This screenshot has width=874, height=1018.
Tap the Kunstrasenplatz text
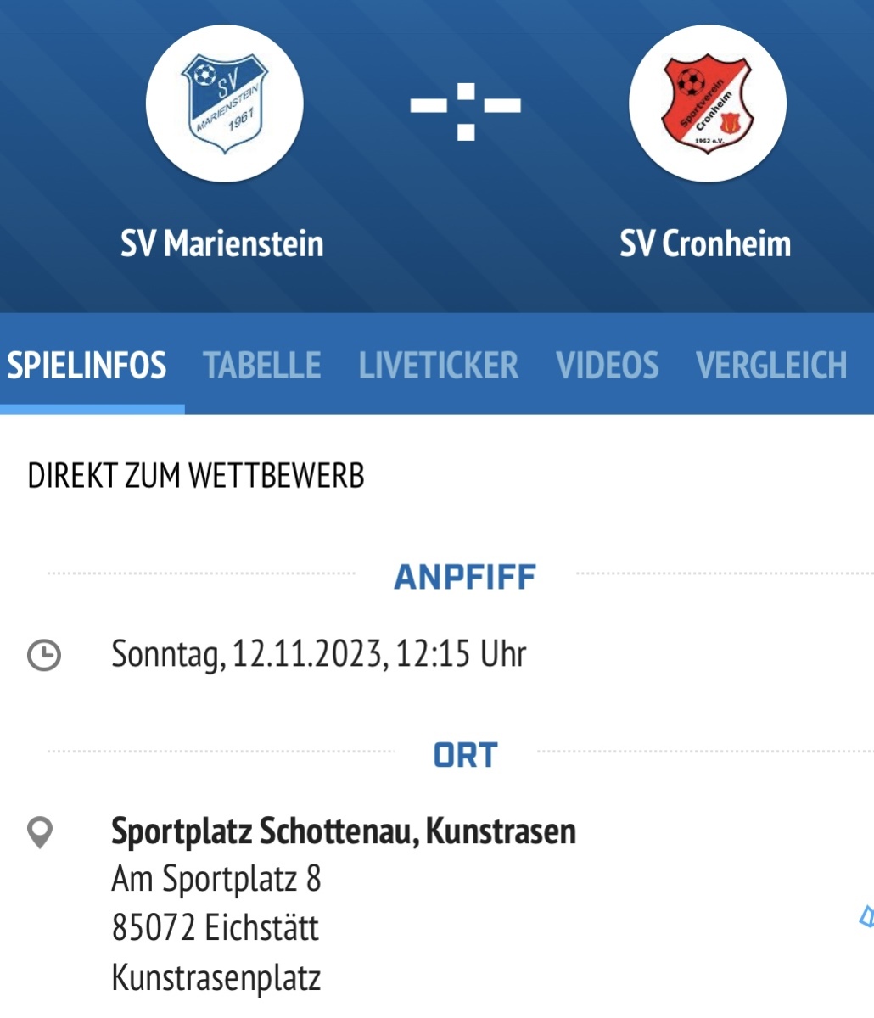tap(216, 977)
